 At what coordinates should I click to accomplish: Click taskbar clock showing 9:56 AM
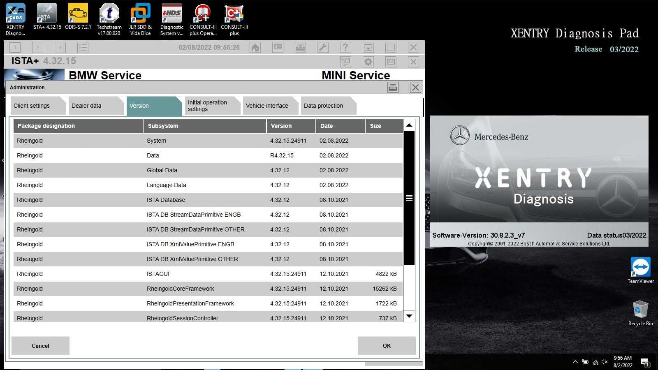point(623,362)
